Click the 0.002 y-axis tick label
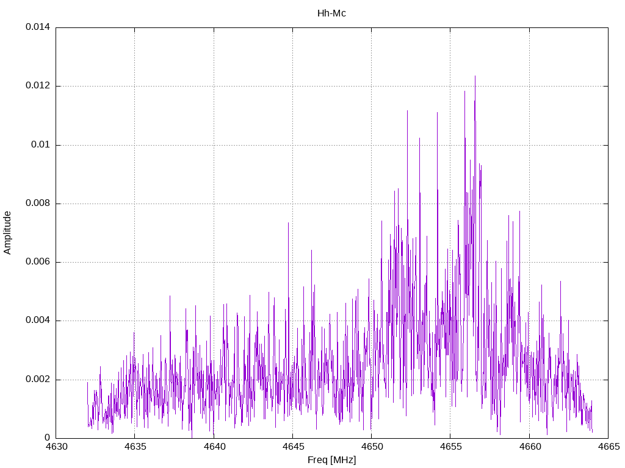 [37, 379]
